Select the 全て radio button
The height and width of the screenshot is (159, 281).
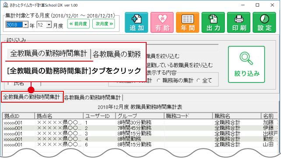click(198, 80)
